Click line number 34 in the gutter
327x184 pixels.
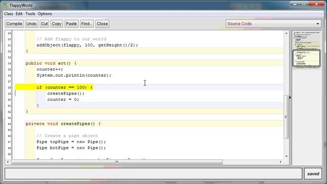coord(9,63)
